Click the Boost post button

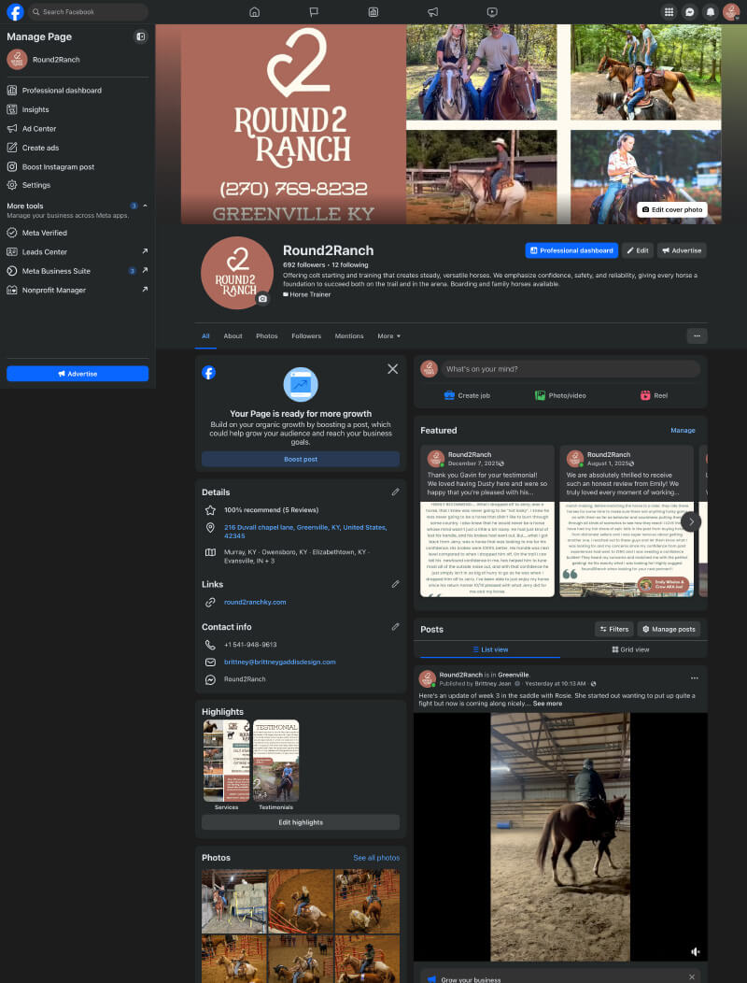[301, 459]
